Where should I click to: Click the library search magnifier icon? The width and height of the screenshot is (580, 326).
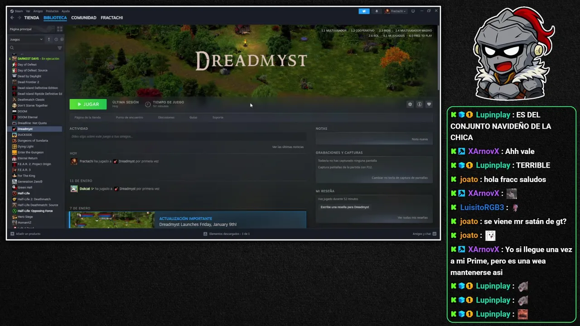(x=12, y=48)
